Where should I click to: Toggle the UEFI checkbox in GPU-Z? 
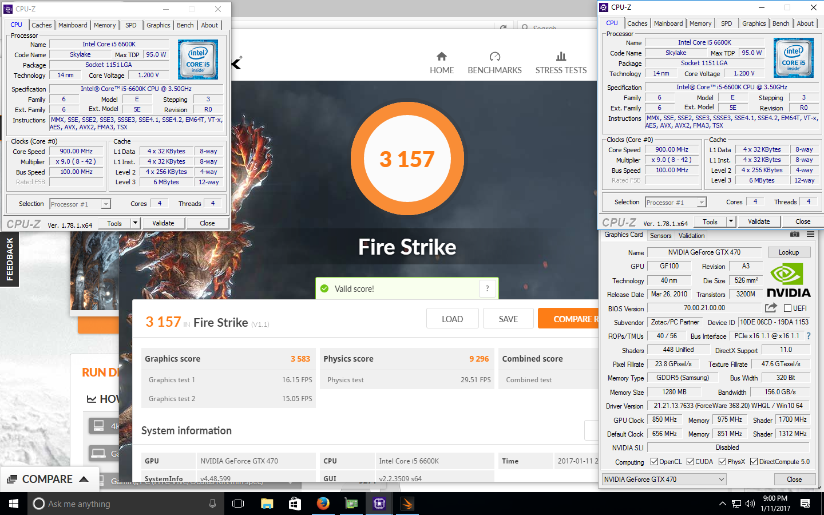787,308
